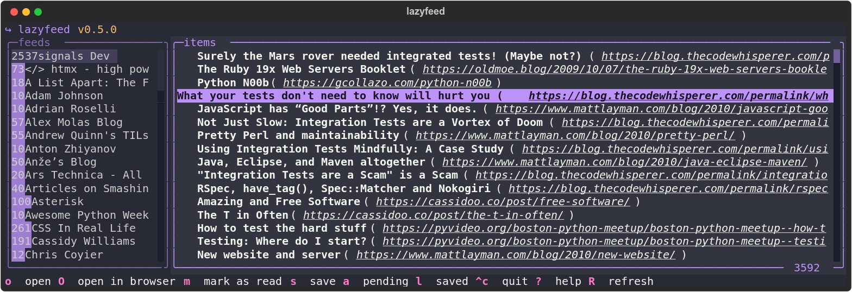Open the mattlayman.com new-website link
The width and height of the screenshot is (852, 292).
pos(516,255)
